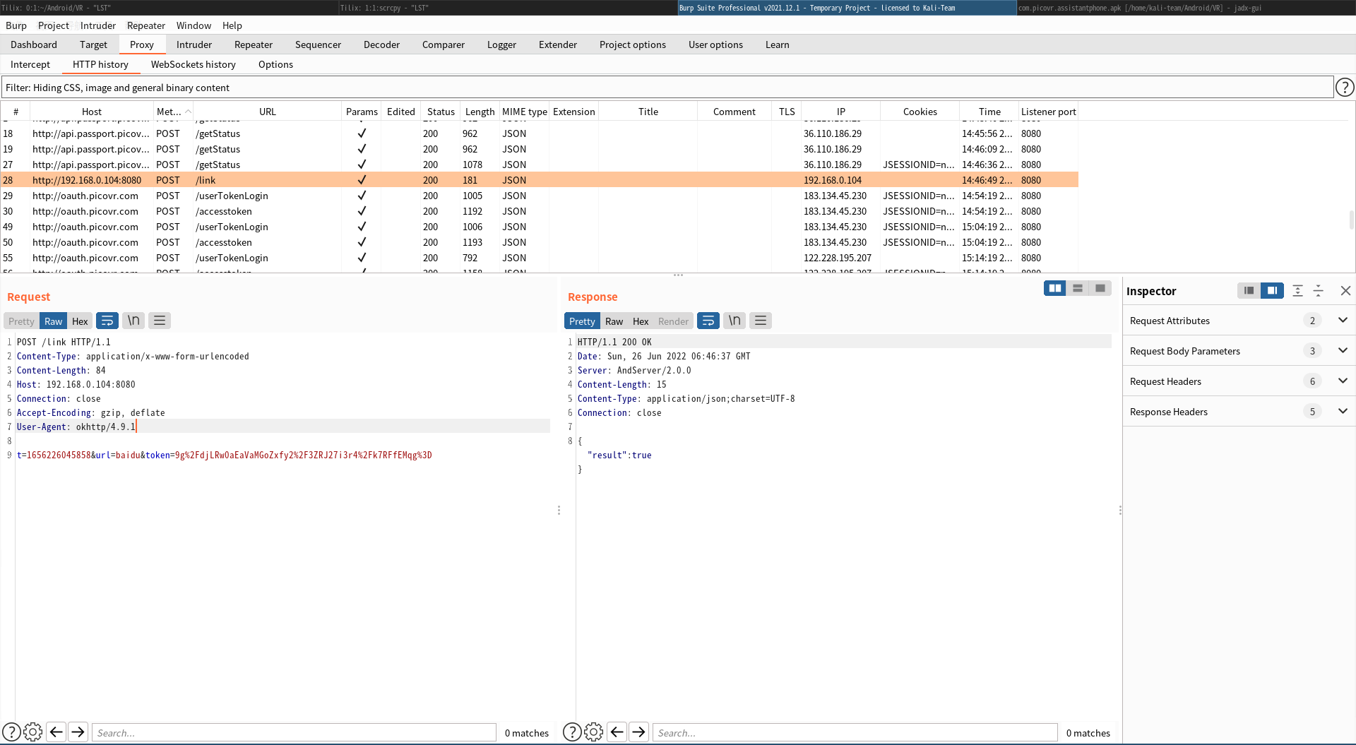The height and width of the screenshot is (745, 1356).
Task: Collapse all Inspector sections icon
Action: click(x=1318, y=290)
